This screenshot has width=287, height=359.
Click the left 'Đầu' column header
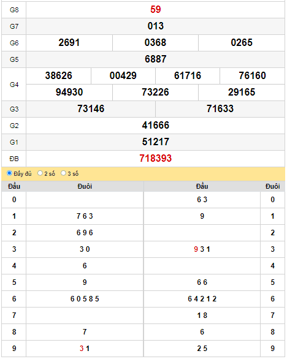click(14, 186)
